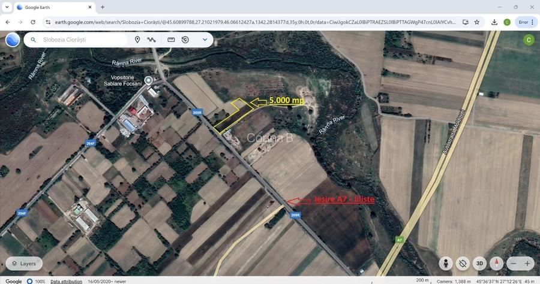Open historical imagery timelapse tool

[185, 40]
